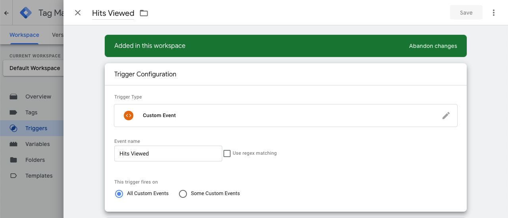Open the Triggers section in sidebar
The width and height of the screenshot is (508, 218).
[x=32, y=128]
